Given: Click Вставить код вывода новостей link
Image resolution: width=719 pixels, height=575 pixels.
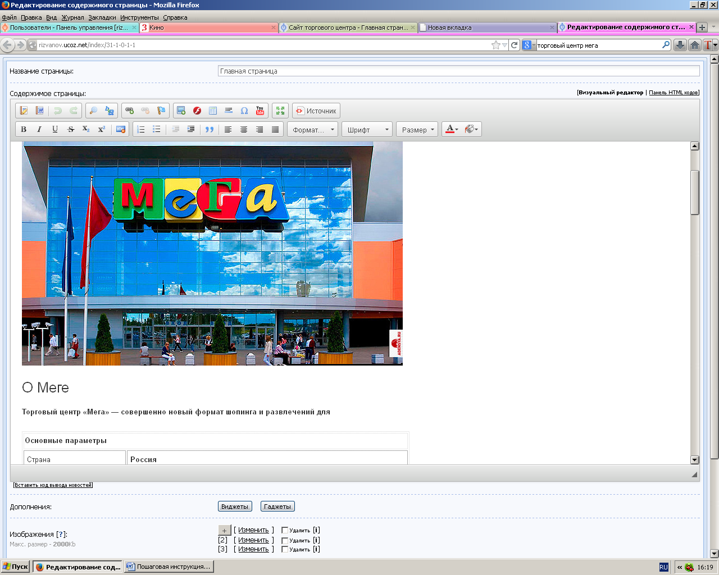Looking at the screenshot, I should click(x=53, y=485).
